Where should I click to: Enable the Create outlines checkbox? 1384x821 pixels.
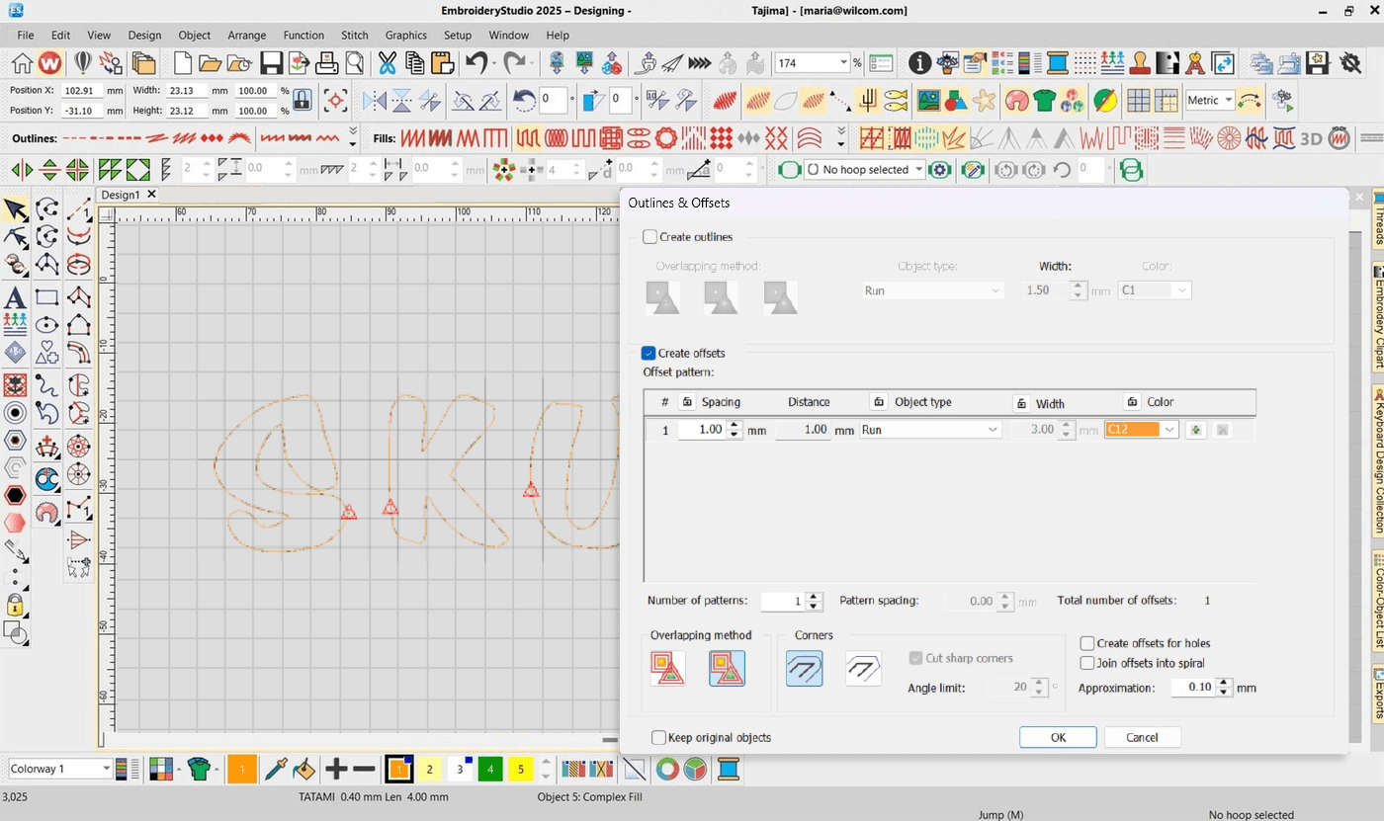pyautogui.click(x=649, y=237)
